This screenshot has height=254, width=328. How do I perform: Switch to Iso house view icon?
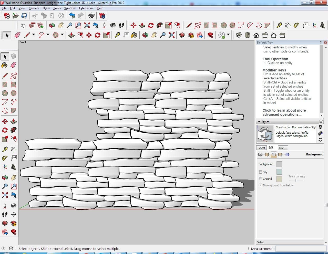click(239, 35)
